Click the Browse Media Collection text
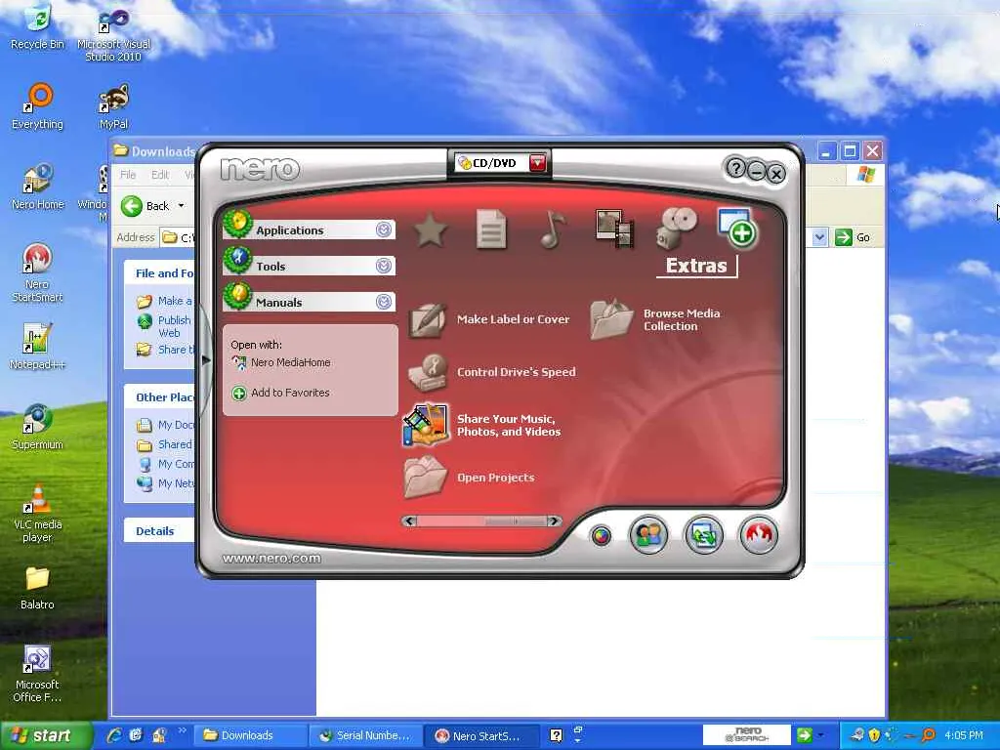Image resolution: width=1000 pixels, height=750 pixels. (x=682, y=319)
